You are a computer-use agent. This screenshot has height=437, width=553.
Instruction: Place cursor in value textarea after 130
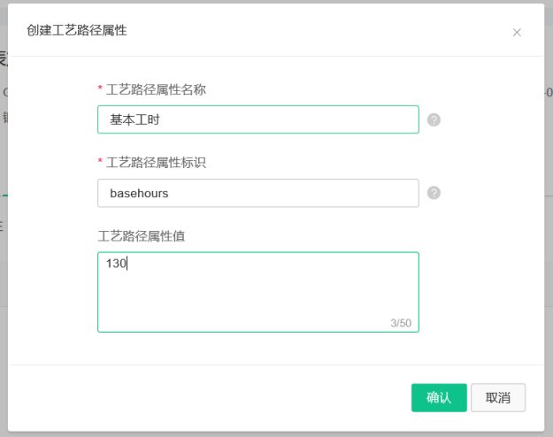tap(127, 264)
